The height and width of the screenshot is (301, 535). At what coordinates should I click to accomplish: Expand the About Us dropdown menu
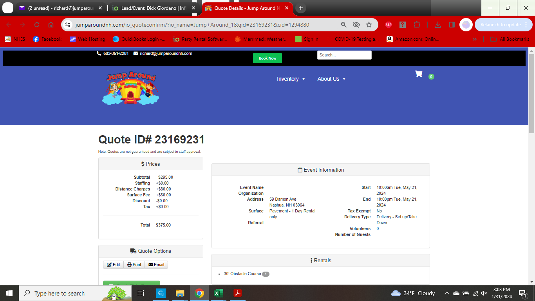coord(331,79)
